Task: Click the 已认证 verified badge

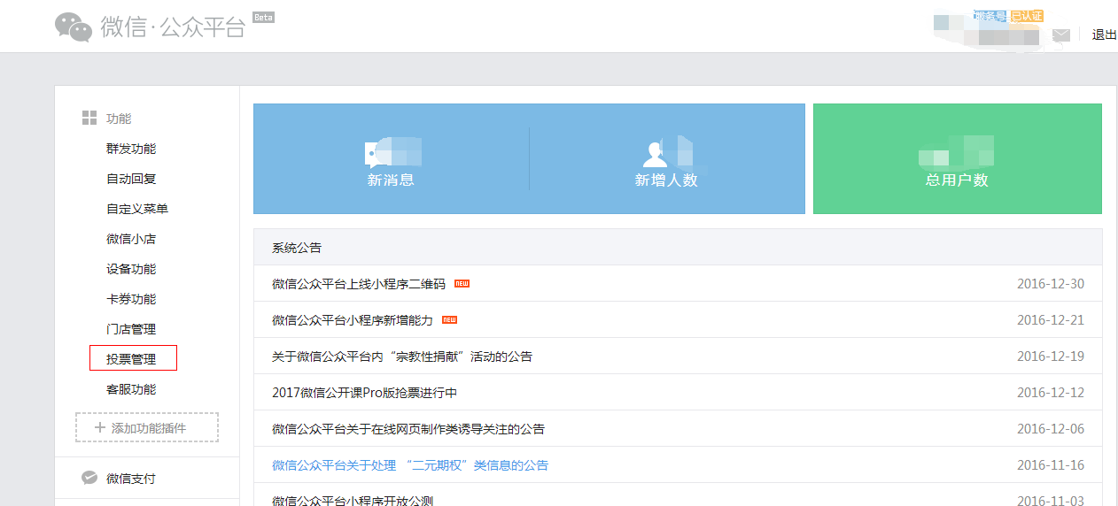Action: tap(1027, 16)
